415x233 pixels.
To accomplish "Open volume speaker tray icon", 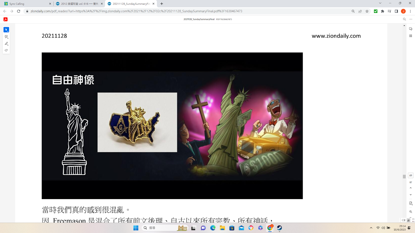I will 383,228.
